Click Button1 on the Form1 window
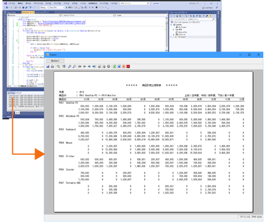 (x=55, y=61)
